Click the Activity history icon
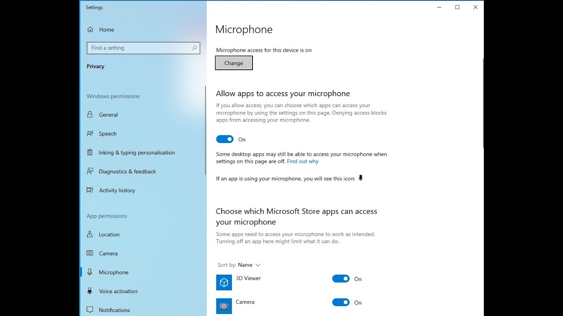 click(x=90, y=190)
